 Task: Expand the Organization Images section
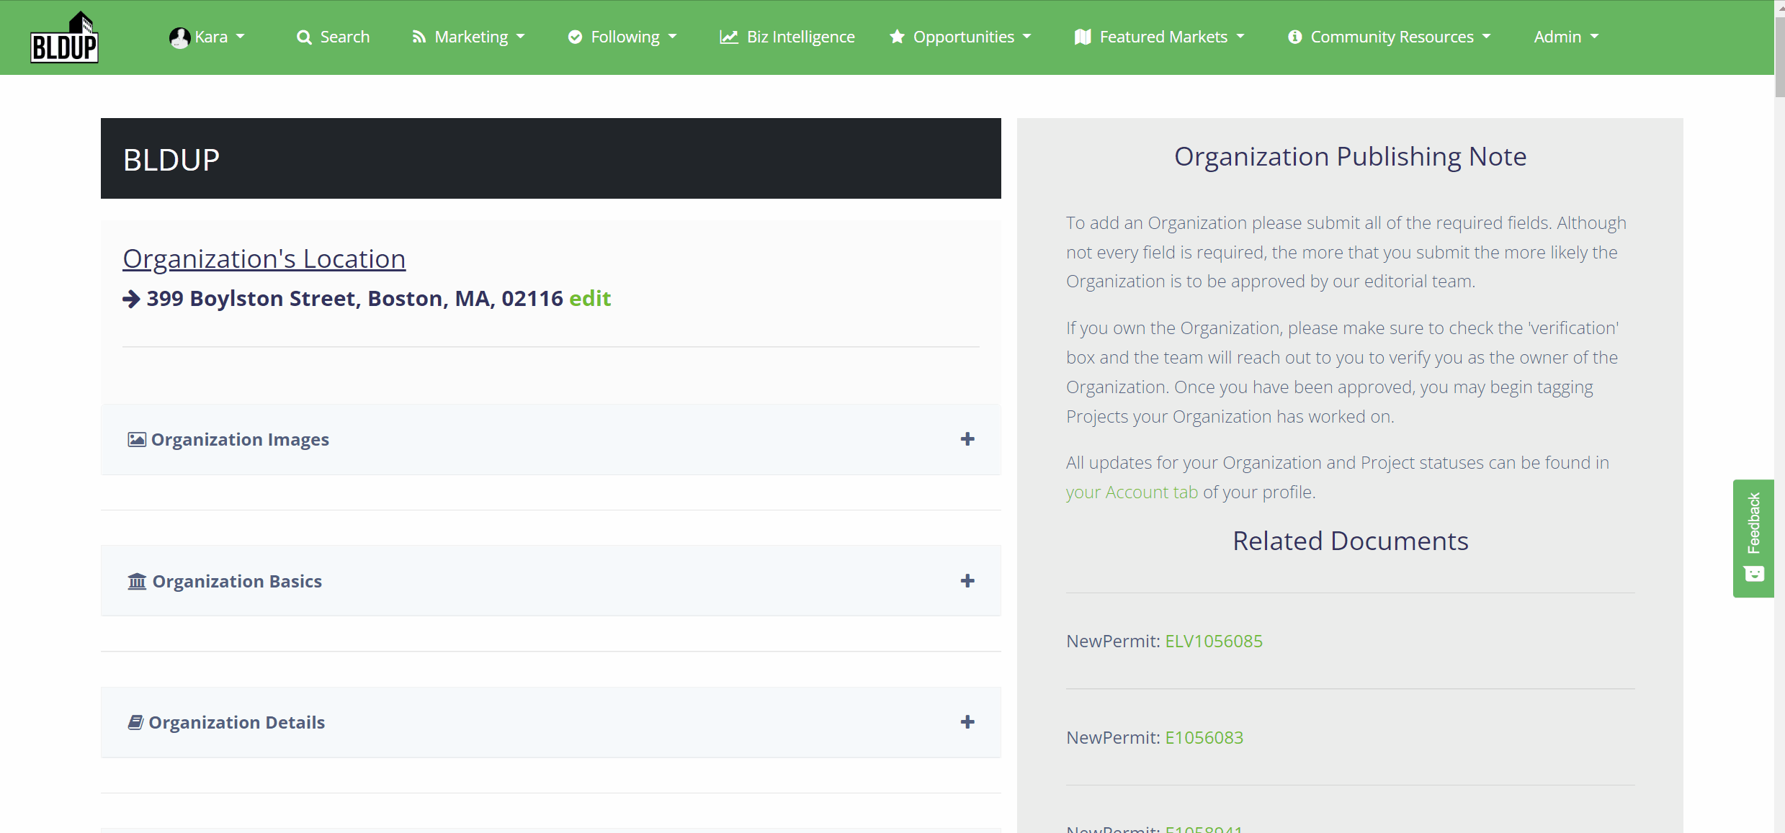click(x=967, y=439)
